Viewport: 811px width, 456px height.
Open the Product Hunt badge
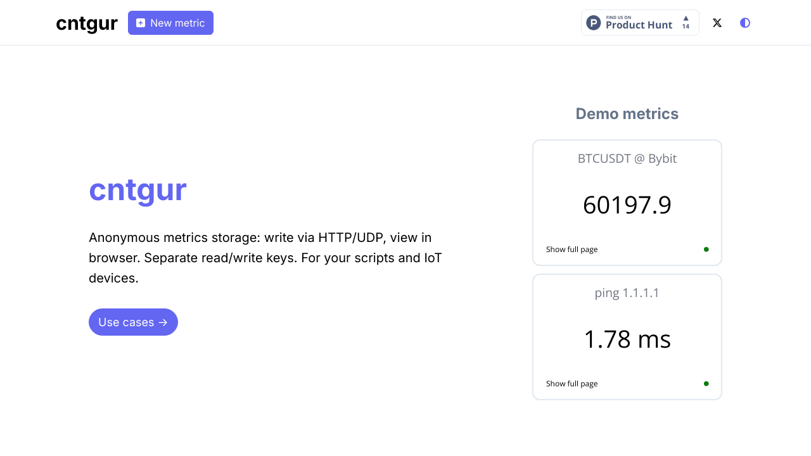tap(639, 23)
